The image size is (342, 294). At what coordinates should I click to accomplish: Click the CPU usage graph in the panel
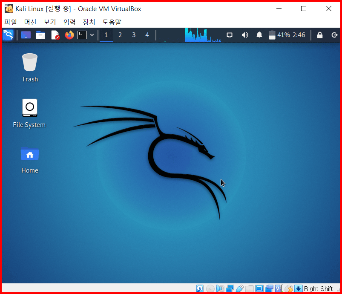pyautogui.click(x=203, y=35)
